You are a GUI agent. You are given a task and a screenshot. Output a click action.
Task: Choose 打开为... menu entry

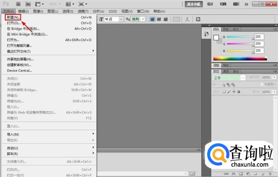click(49, 40)
